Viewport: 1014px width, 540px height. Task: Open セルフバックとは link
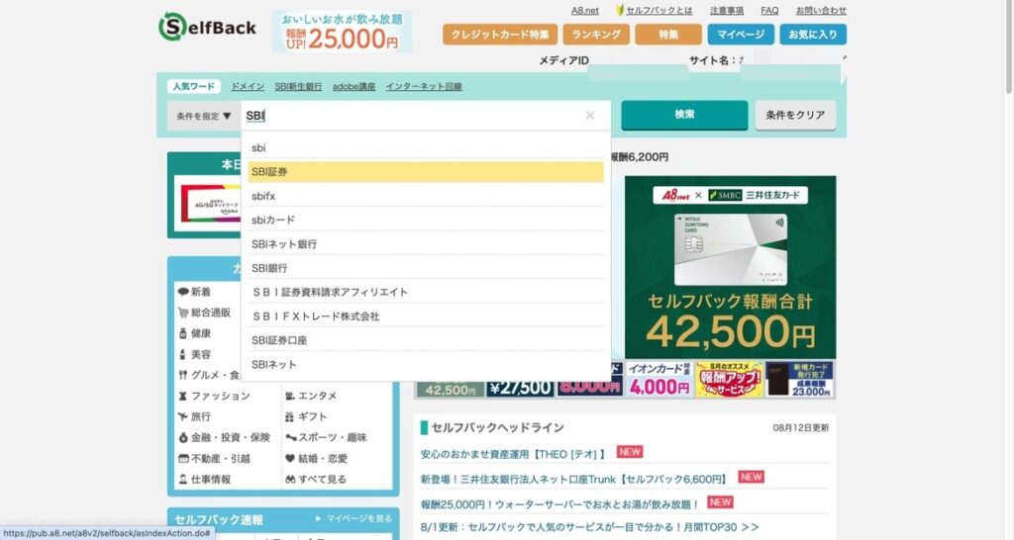pos(659,10)
